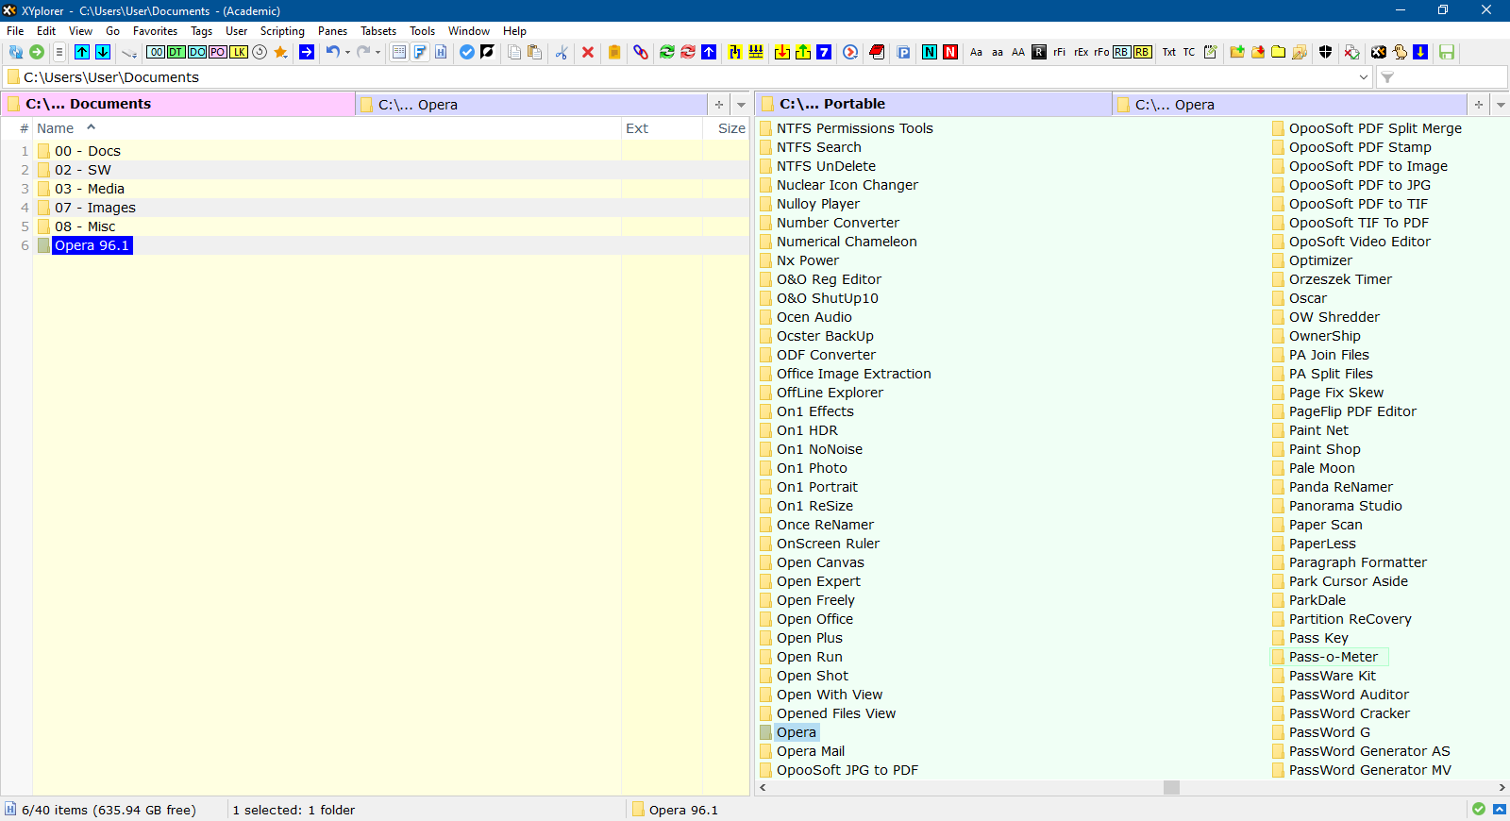The image size is (1510, 821).
Task: Open the Tools menu
Action: coord(422,31)
